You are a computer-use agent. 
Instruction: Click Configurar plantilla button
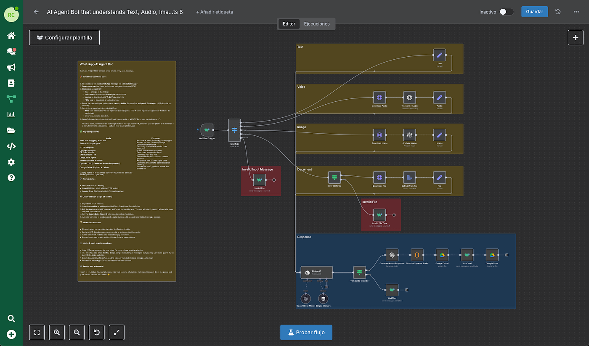pyautogui.click(x=64, y=37)
